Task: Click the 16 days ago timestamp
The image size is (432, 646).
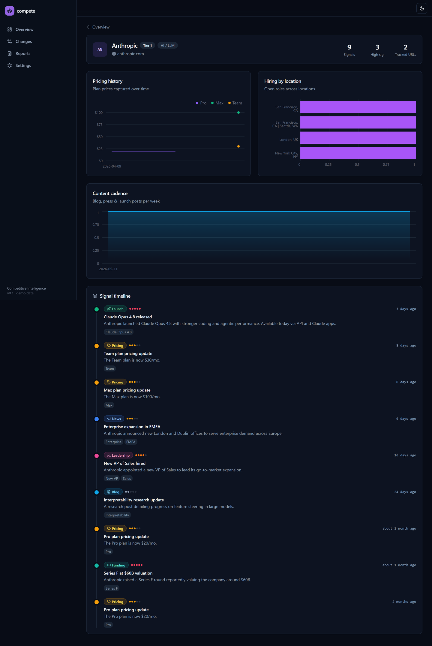Action: tap(405, 455)
